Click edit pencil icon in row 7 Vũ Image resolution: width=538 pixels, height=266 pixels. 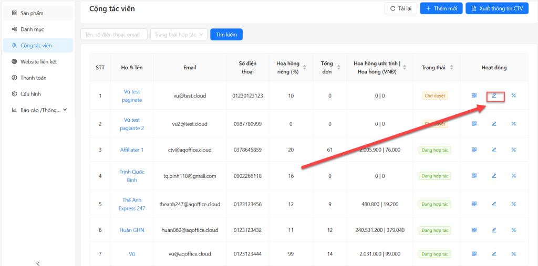(494, 254)
